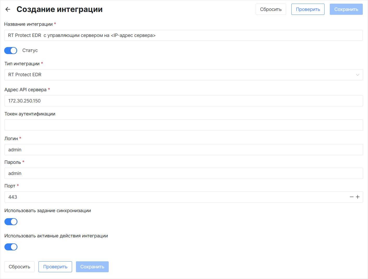Click top Сохранить button
The width and height of the screenshot is (368, 279).
click(346, 9)
